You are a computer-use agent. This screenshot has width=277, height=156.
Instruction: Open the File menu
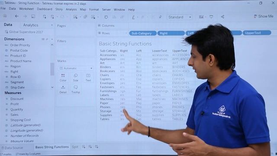point(3,9)
